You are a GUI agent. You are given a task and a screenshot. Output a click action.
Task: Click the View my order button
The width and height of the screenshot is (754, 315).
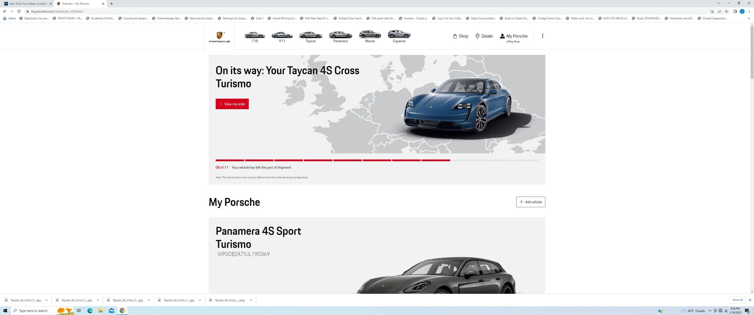click(232, 104)
